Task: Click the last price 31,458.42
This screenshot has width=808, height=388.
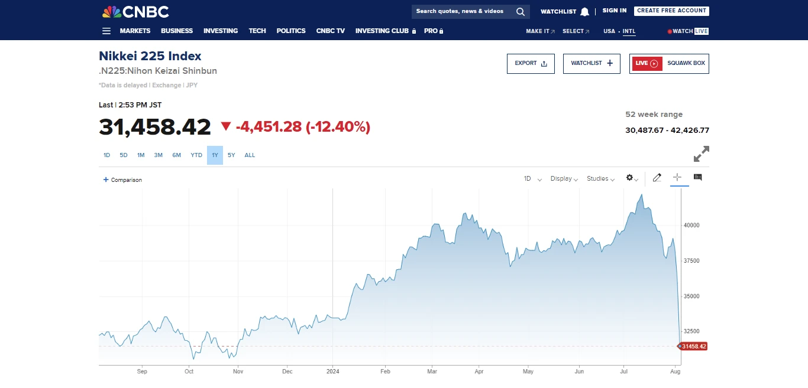Action: click(x=155, y=127)
